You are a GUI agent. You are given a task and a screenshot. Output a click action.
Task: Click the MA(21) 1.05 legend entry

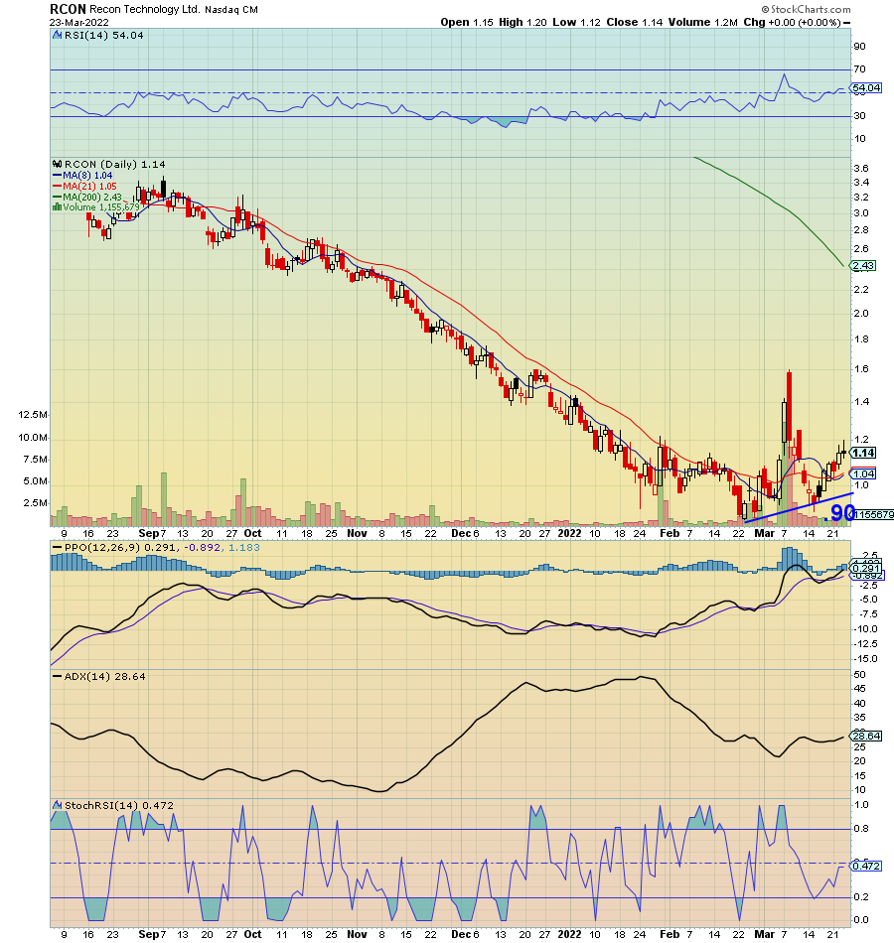(89, 187)
